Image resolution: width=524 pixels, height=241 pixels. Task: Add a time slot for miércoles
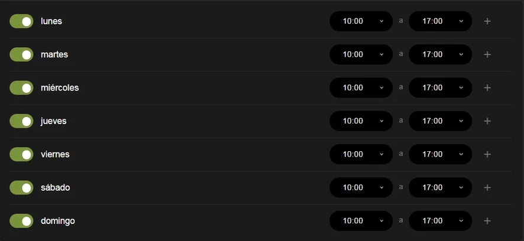click(487, 87)
